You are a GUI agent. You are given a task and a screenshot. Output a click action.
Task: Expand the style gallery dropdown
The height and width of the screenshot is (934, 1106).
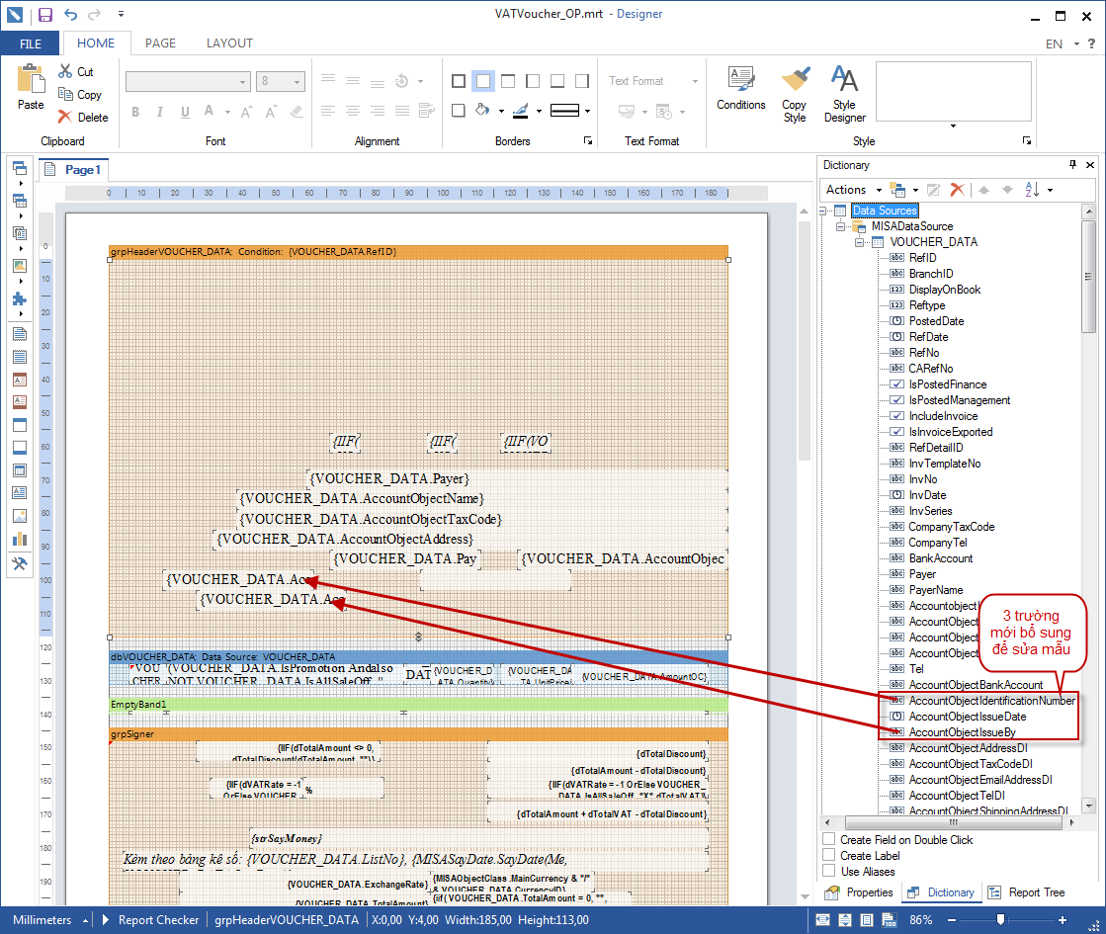point(953,127)
